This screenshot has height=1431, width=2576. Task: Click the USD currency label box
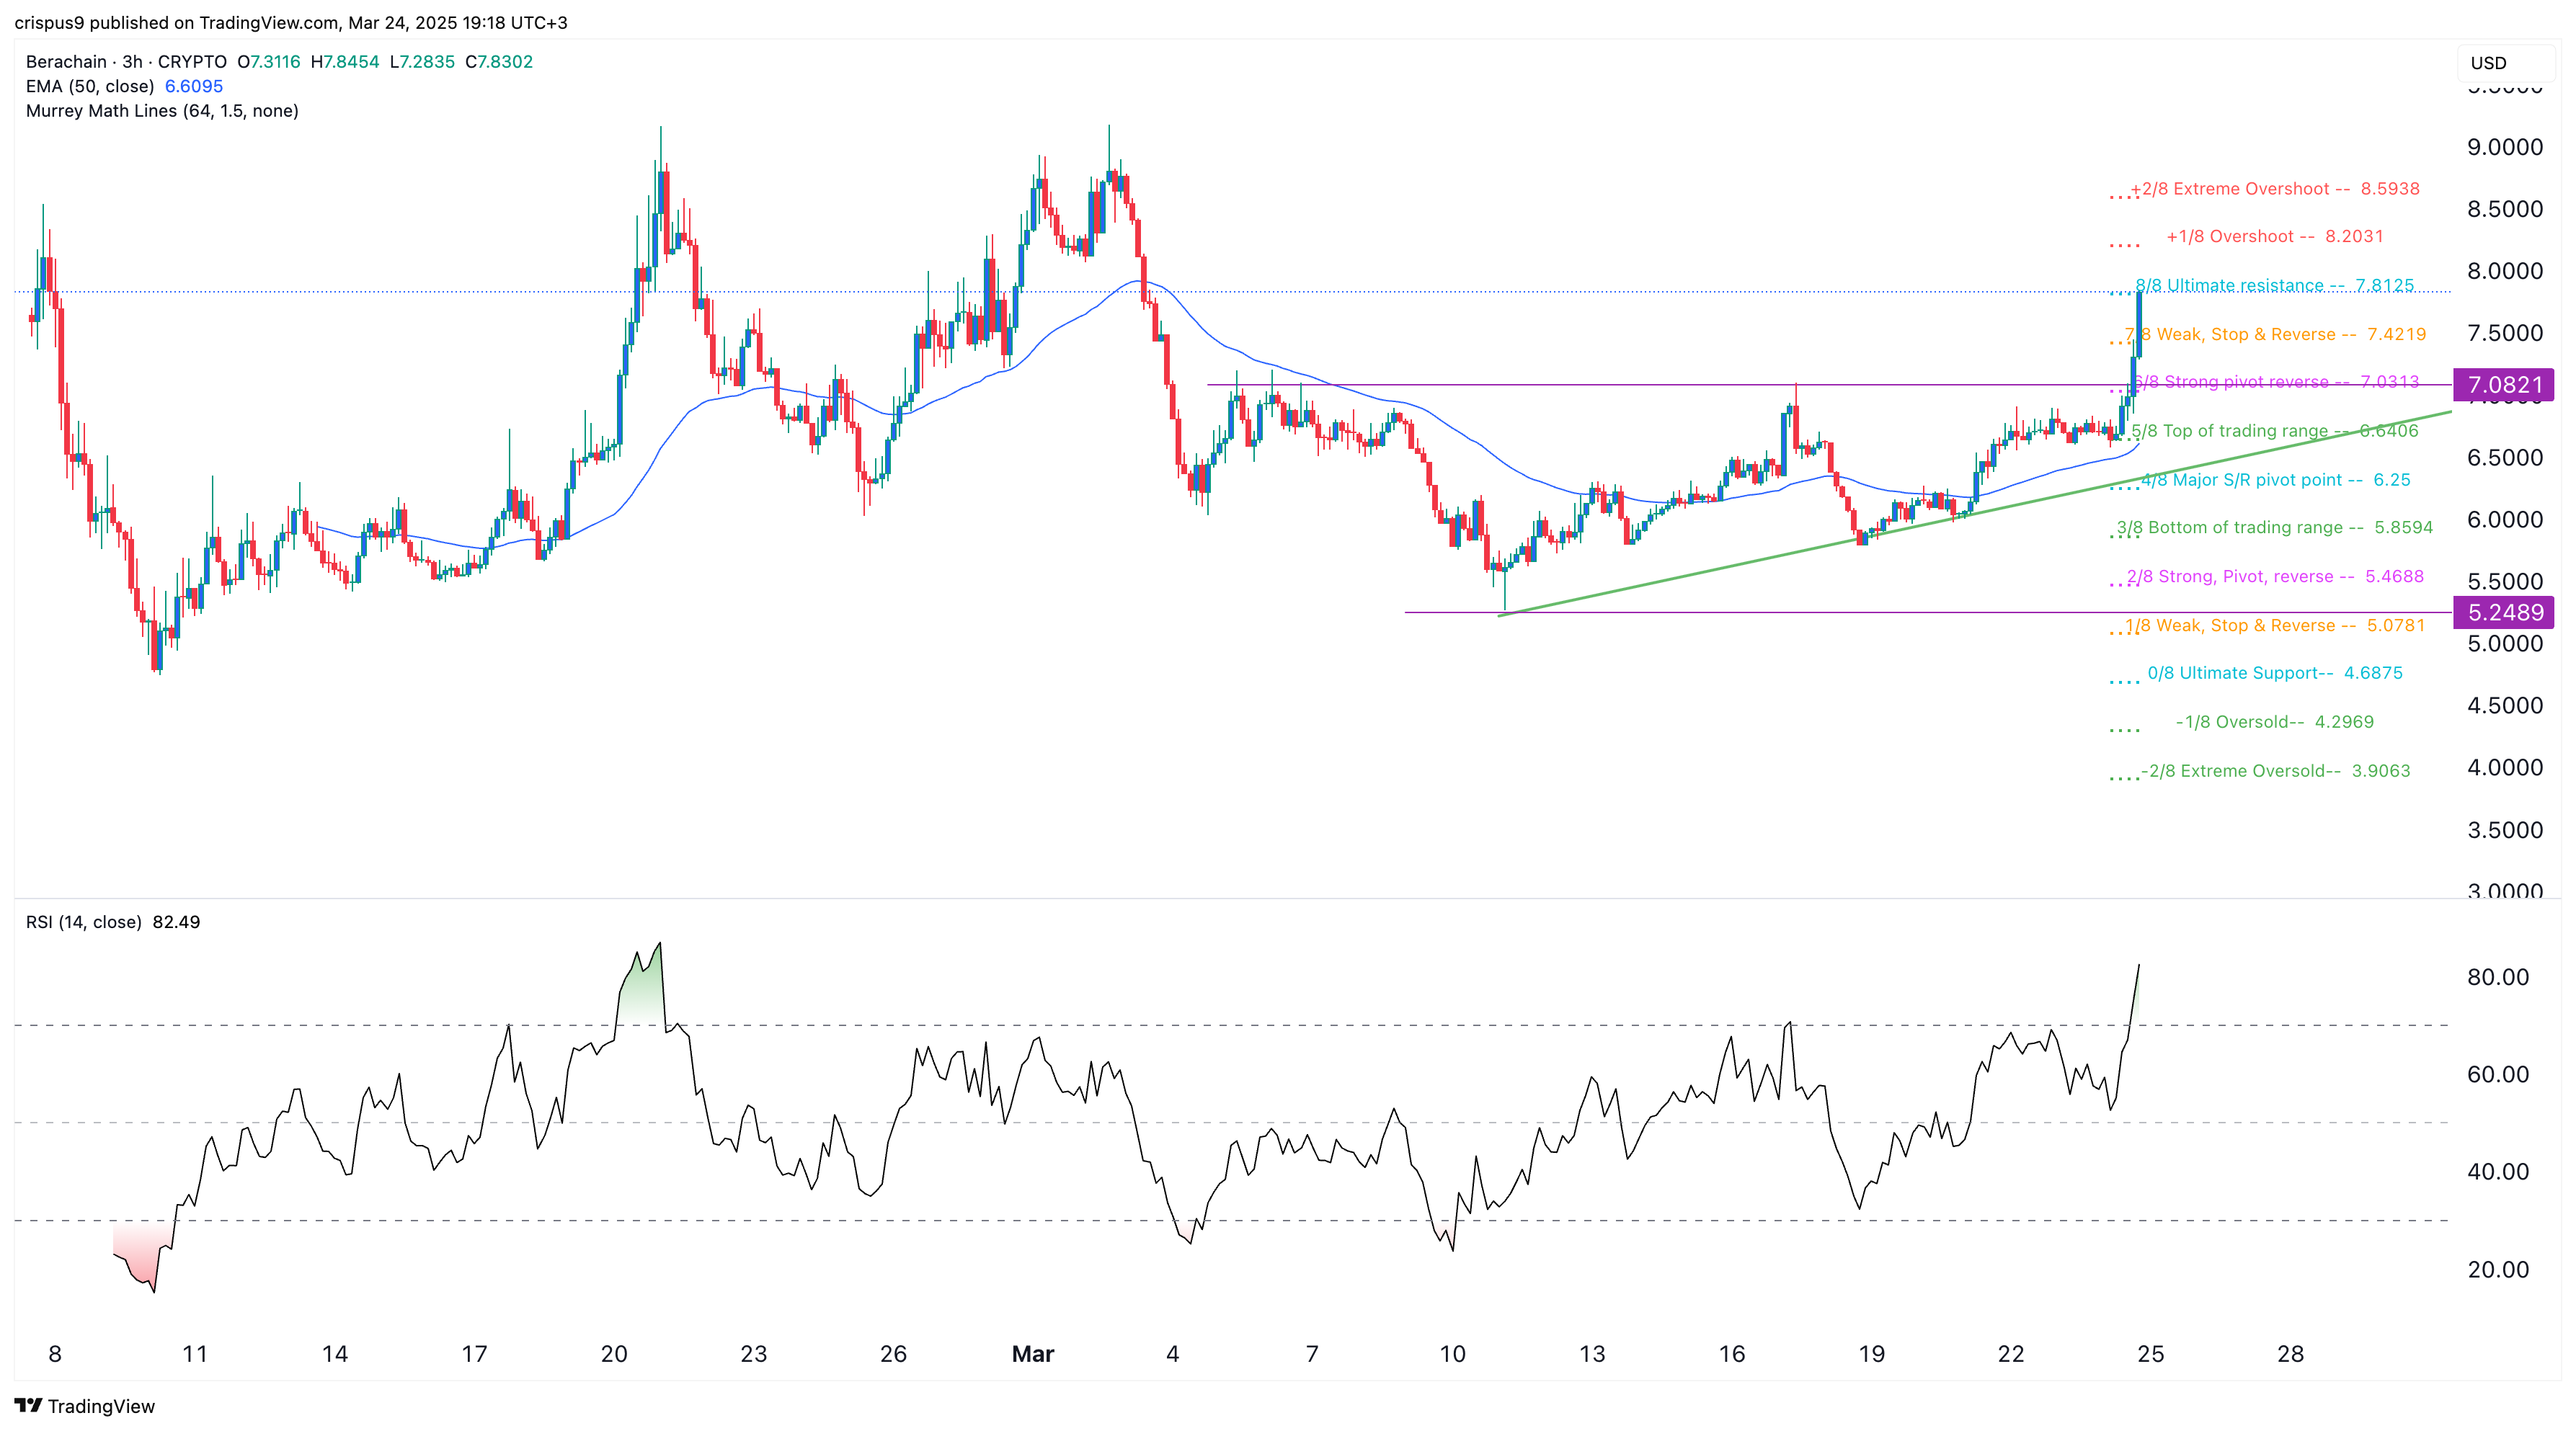[x=2507, y=63]
